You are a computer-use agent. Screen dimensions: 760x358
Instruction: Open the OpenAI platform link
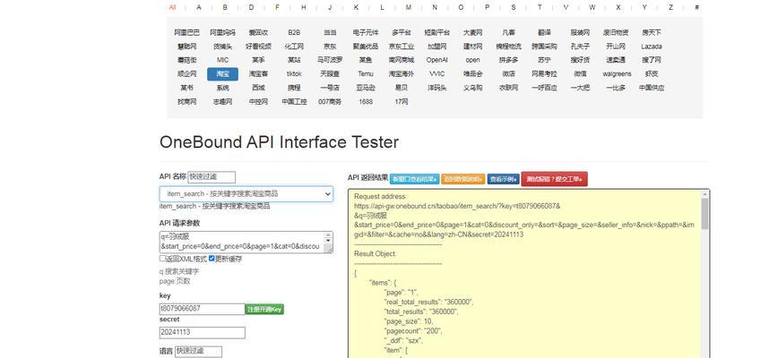[x=436, y=60]
